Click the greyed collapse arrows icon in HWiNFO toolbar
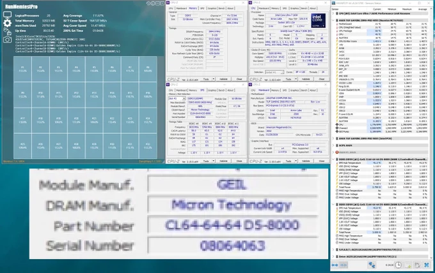The image size is (435, 273). (x=344, y=265)
